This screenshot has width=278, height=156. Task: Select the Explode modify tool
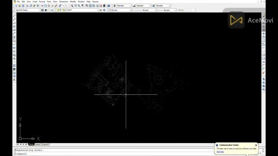coord(264,73)
